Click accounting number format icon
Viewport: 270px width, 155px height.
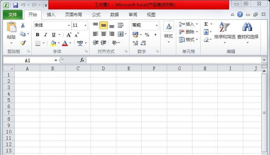pyautogui.click(x=135, y=34)
